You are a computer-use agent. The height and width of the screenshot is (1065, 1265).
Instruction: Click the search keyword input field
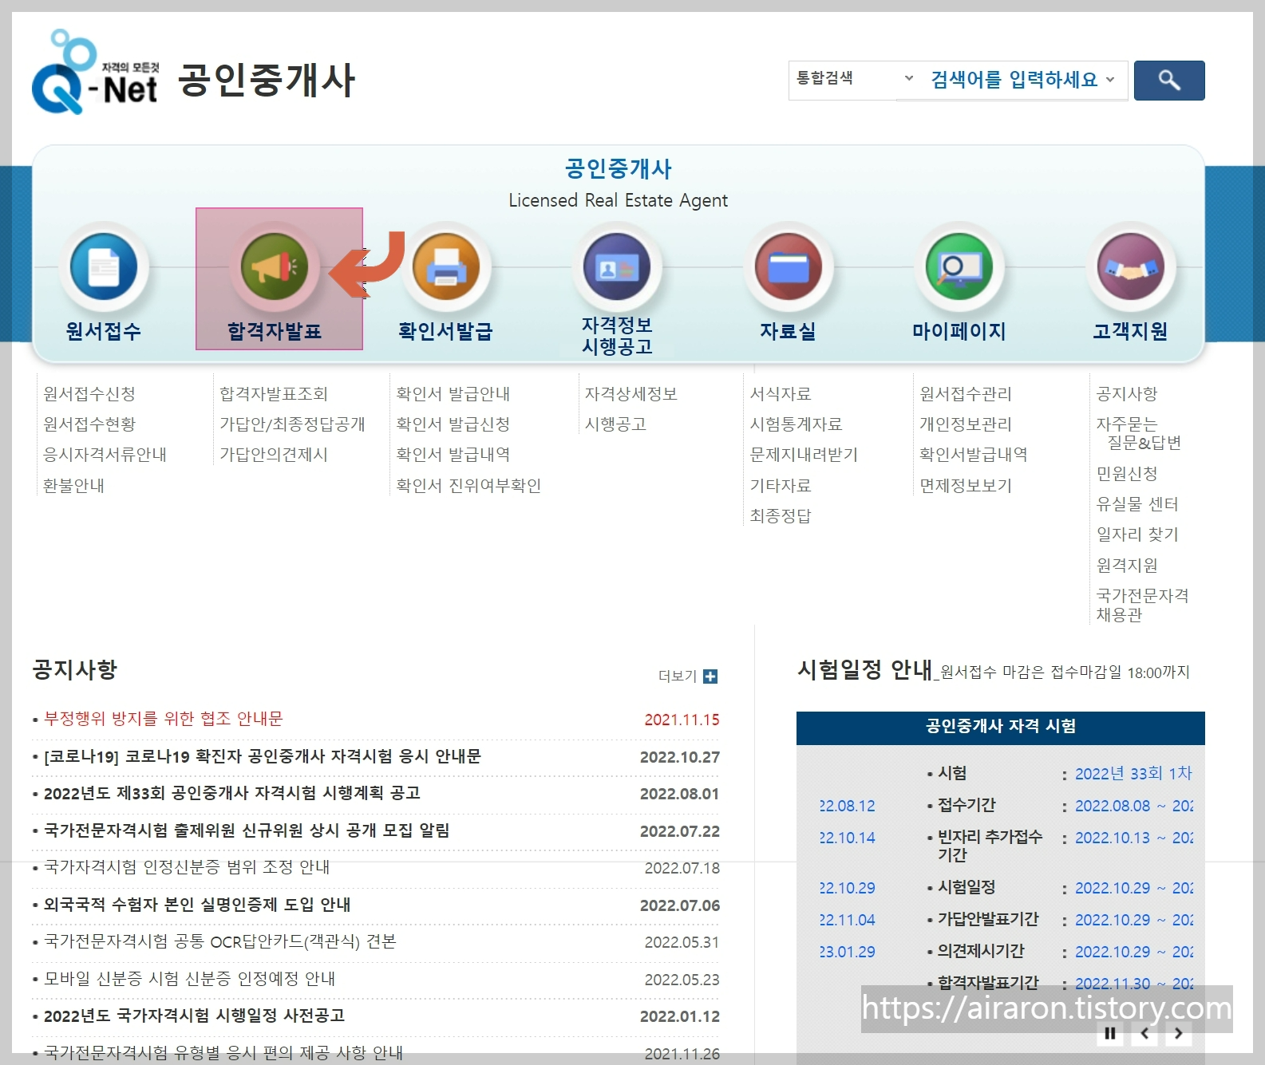point(1014,80)
